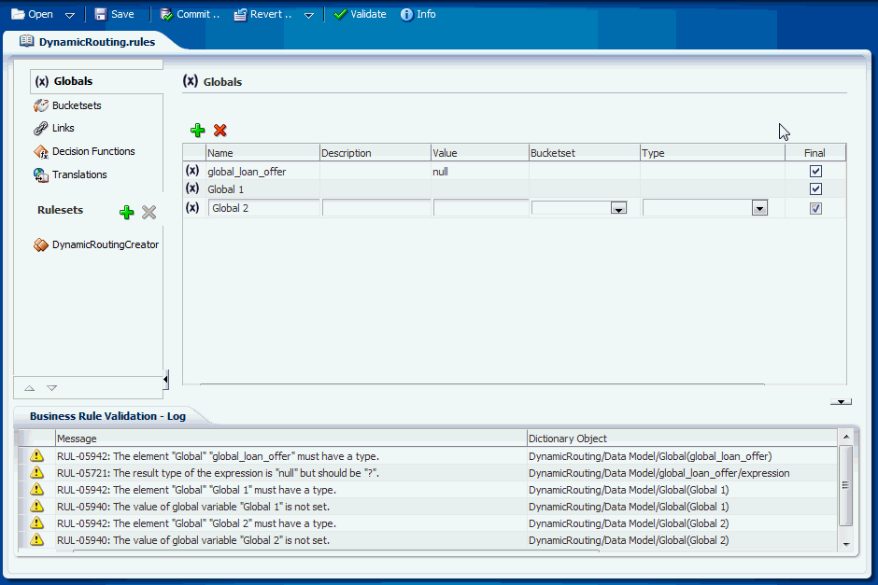
Task: Delete ruleset with gray X icon
Action: (x=149, y=212)
